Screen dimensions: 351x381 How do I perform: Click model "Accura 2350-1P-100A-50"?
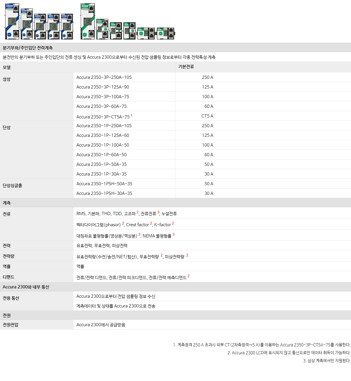pos(103,145)
